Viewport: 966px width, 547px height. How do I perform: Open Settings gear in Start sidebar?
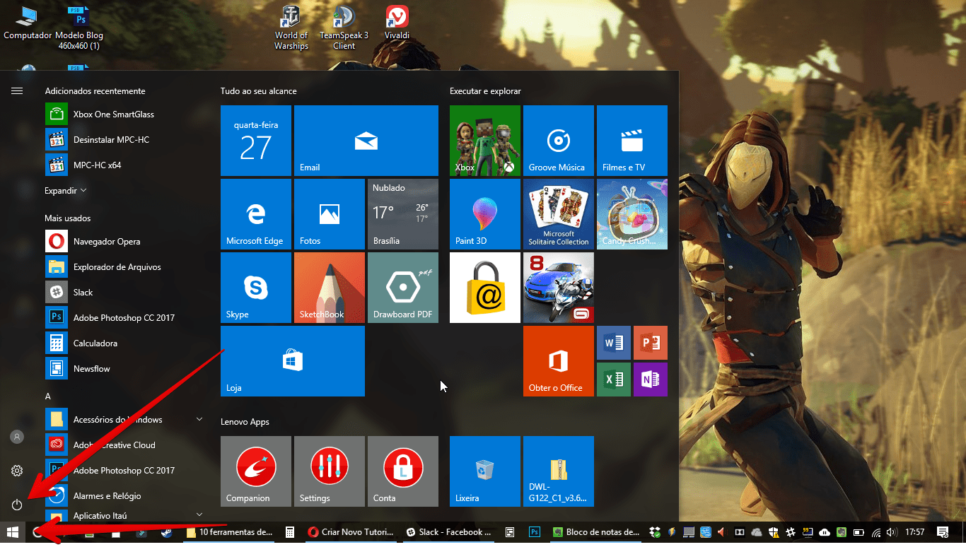tap(17, 471)
